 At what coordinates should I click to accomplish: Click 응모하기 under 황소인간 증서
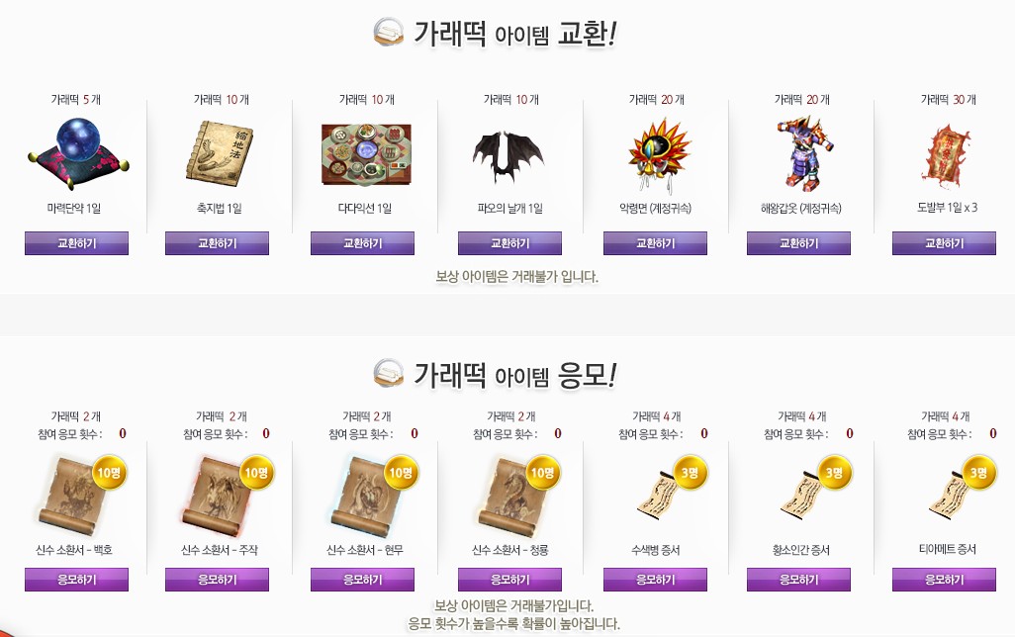click(798, 580)
